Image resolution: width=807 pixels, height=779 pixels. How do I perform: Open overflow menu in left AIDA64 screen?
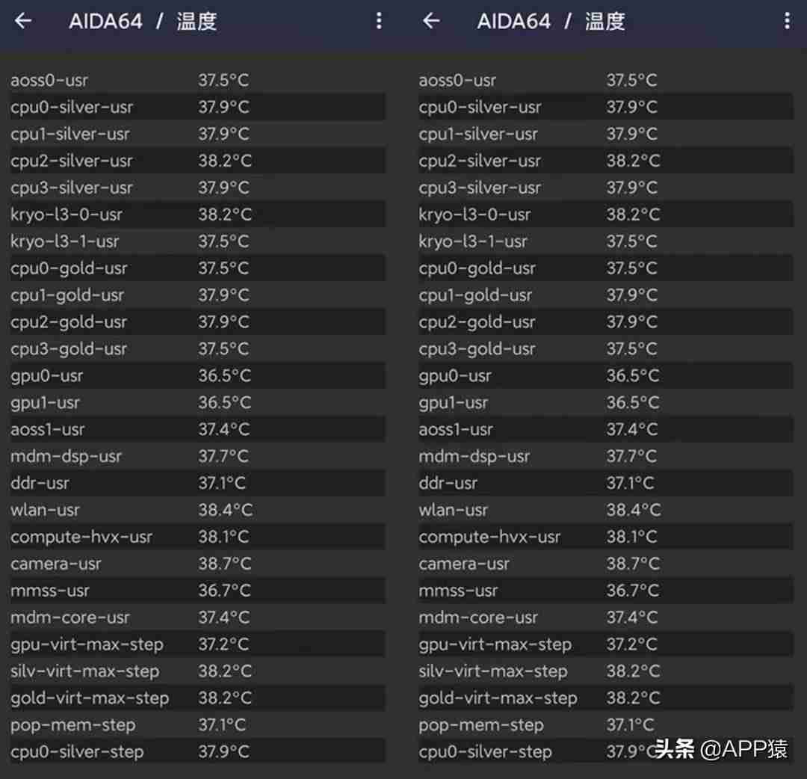coord(379,21)
